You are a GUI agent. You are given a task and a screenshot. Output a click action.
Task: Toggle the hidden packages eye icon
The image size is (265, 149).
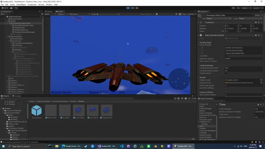tap(194, 98)
